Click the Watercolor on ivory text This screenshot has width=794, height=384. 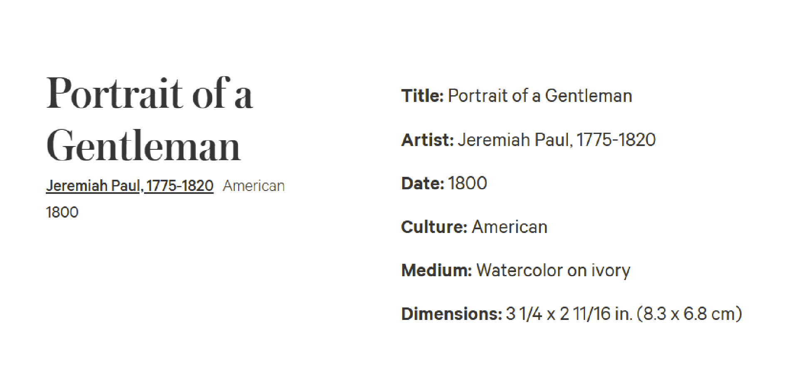(553, 271)
